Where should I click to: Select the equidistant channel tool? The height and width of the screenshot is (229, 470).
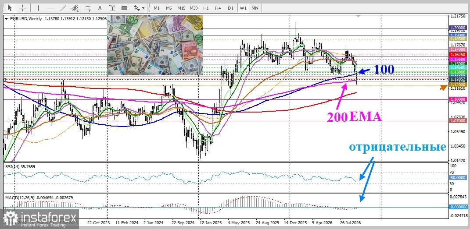(75, 8)
